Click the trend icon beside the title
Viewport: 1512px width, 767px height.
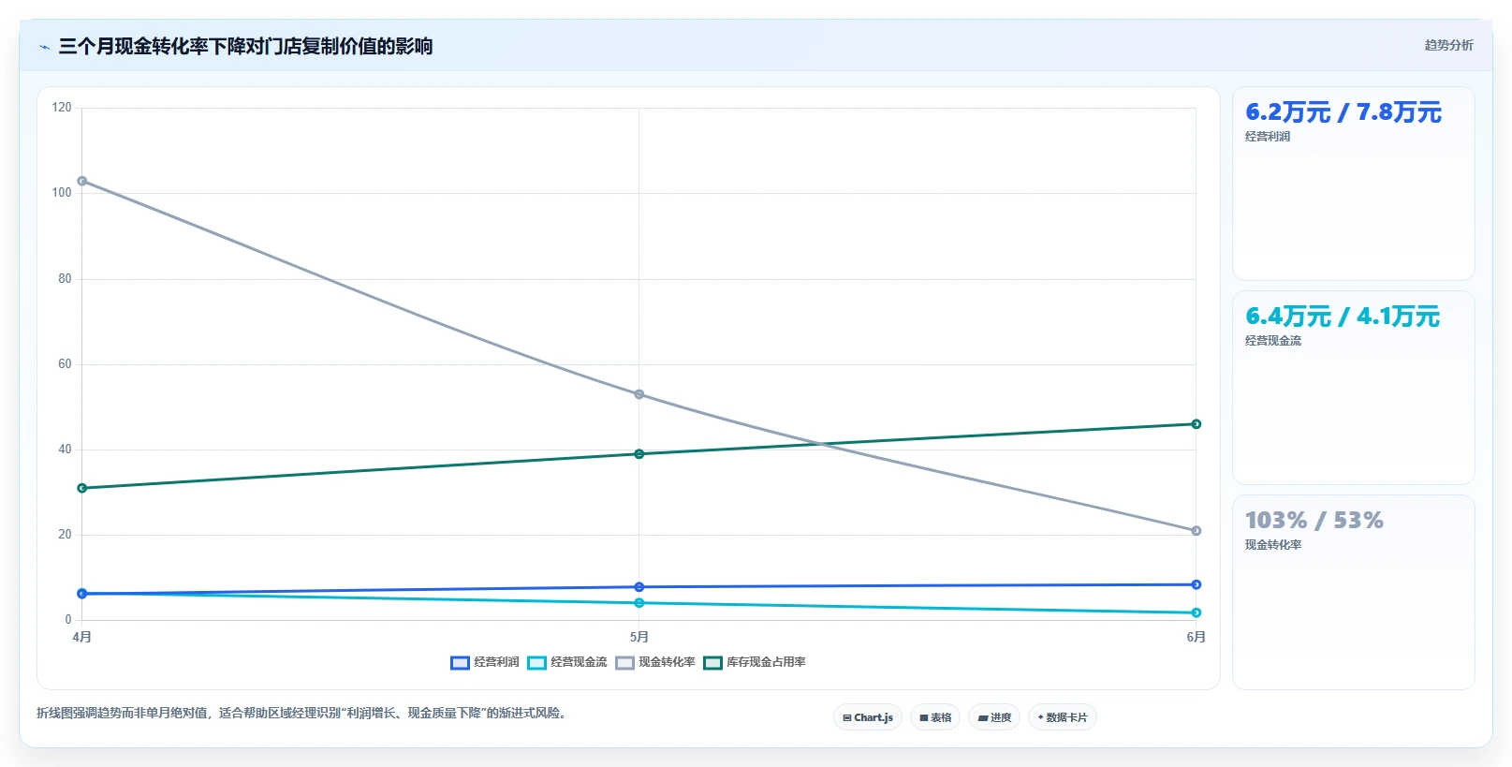(44, 47)
